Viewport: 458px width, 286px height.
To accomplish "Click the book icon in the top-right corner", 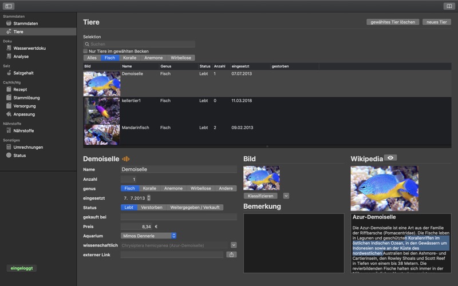I will (449, 6).
